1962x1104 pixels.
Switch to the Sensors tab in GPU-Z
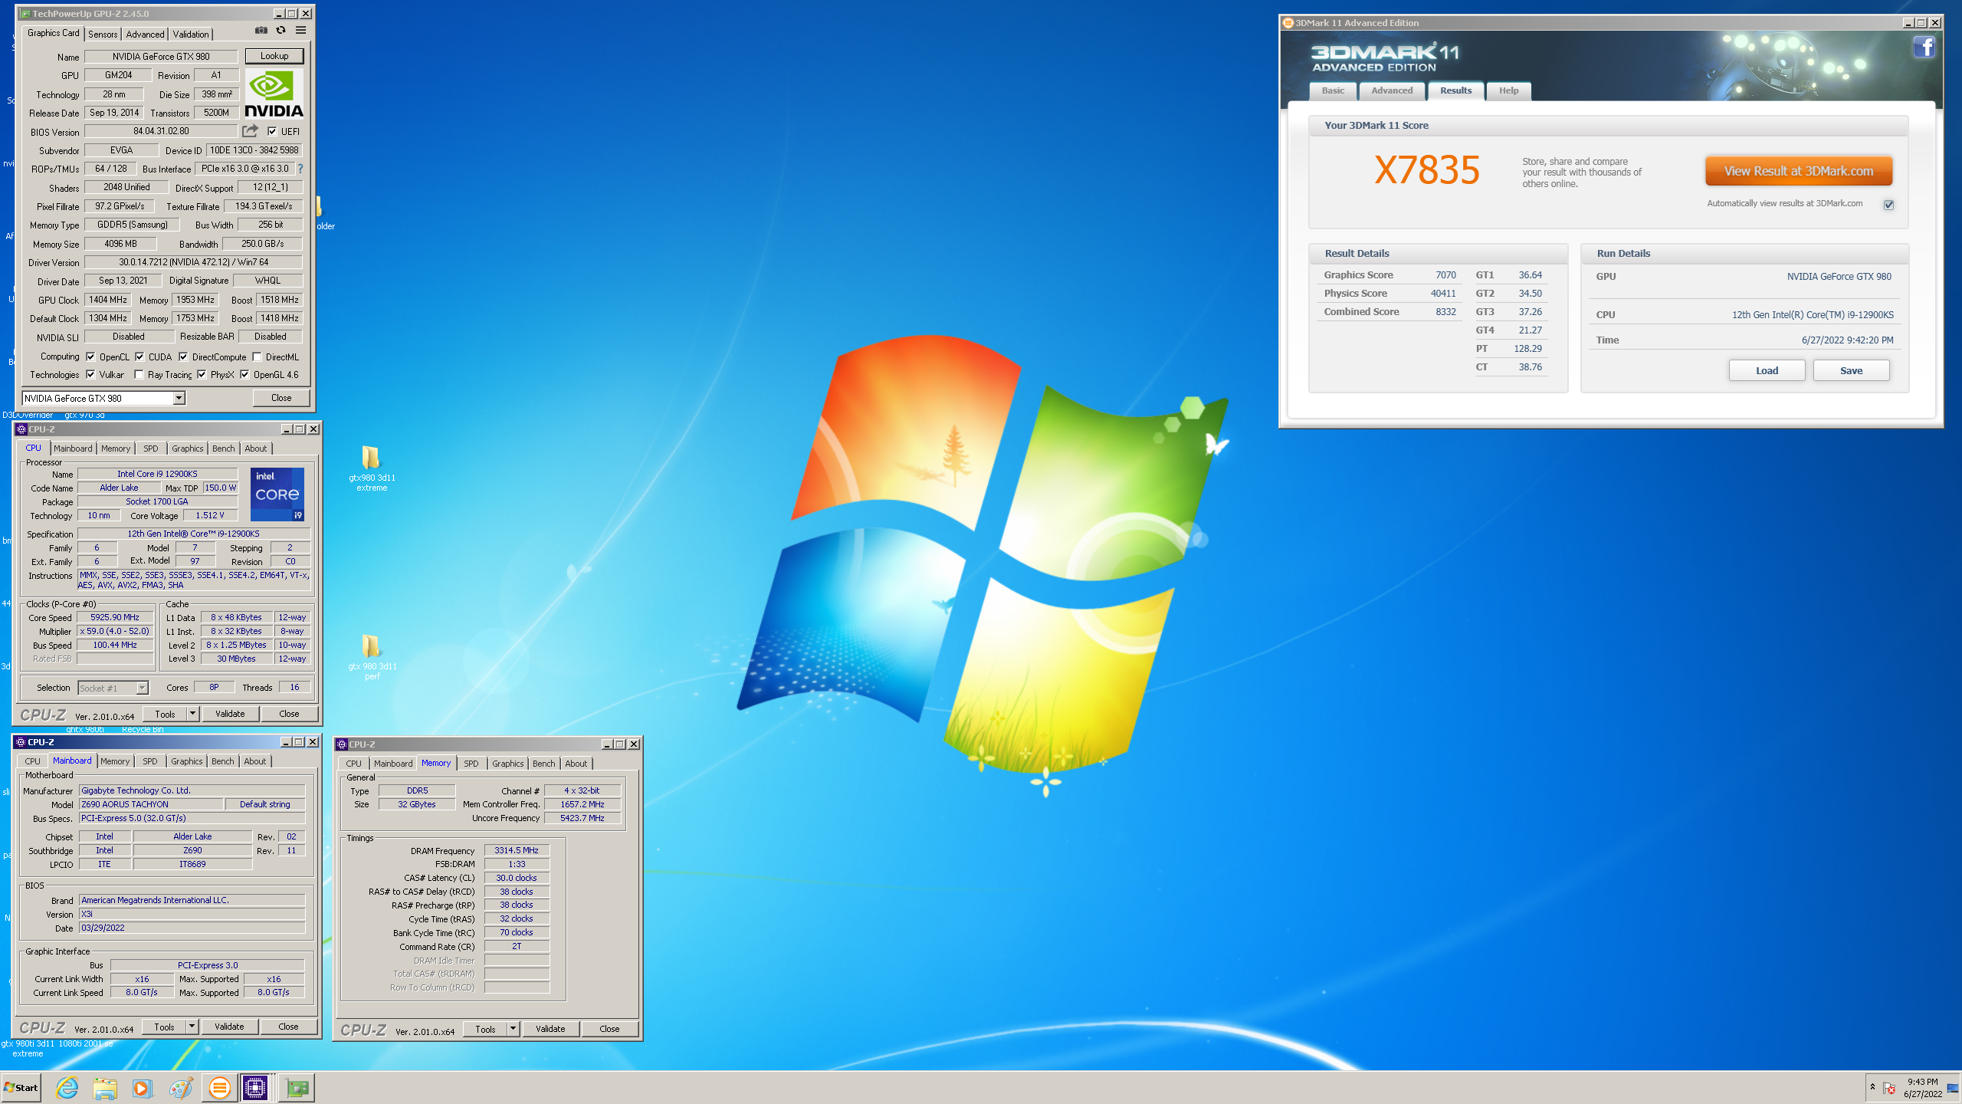(x=103, y=34)
